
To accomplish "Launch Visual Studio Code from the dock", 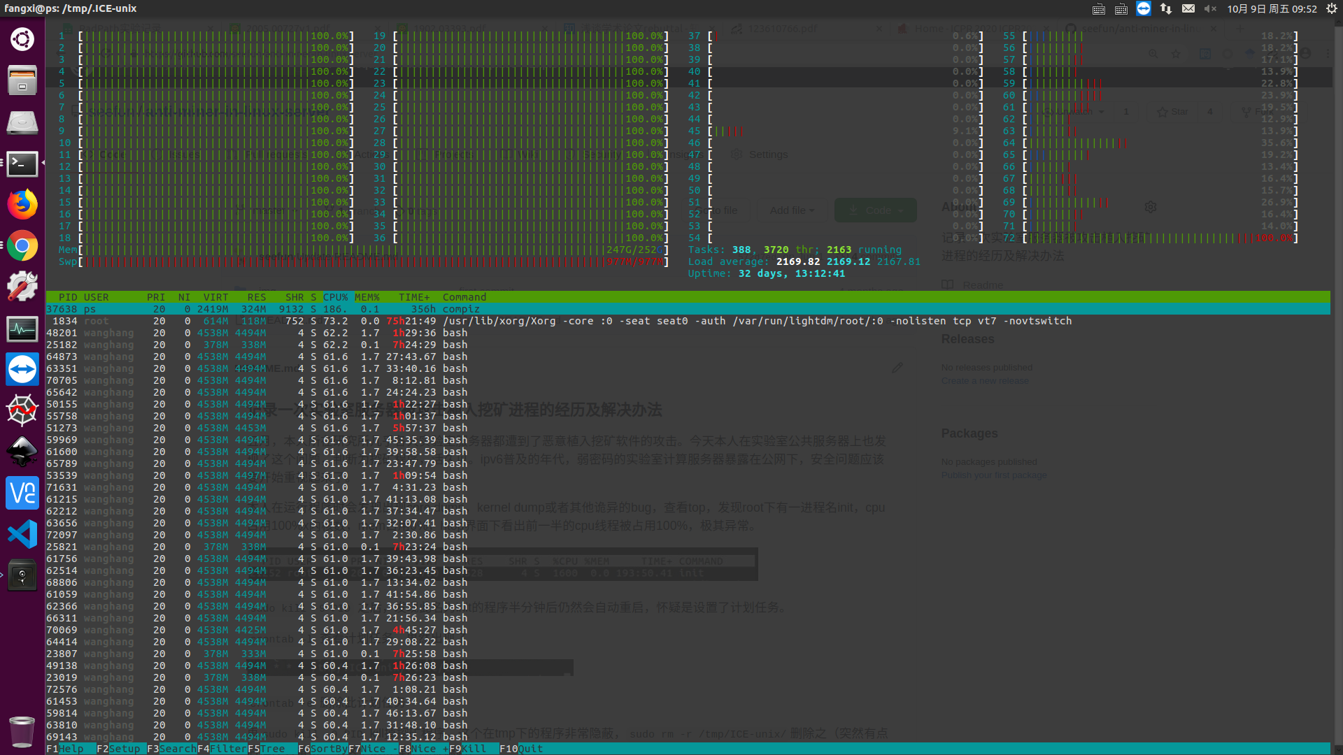I will pos(22,535).
